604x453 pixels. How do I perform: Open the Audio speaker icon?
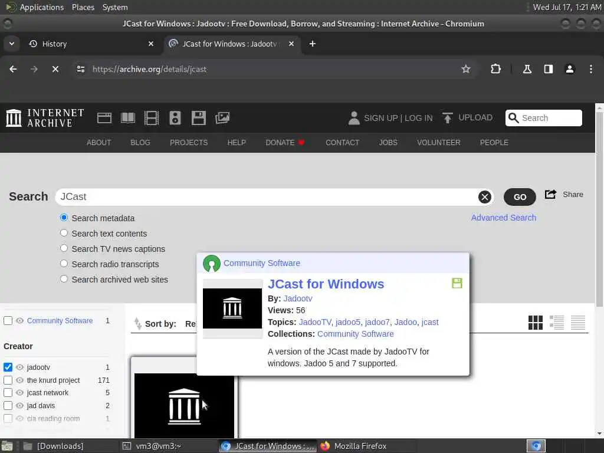[175, 118]
